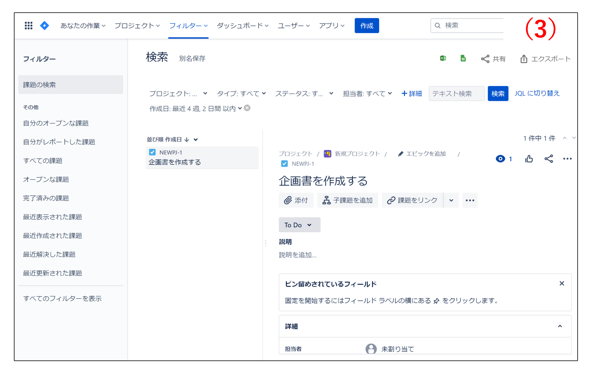Open プロジェクト filter dropdown
The height and width of the screenshot is (373, 593).
178,94
